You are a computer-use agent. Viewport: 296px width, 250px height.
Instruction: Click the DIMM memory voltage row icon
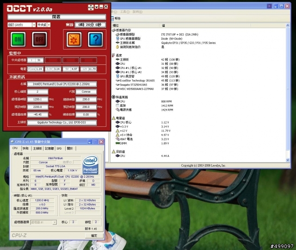[117, 143]
